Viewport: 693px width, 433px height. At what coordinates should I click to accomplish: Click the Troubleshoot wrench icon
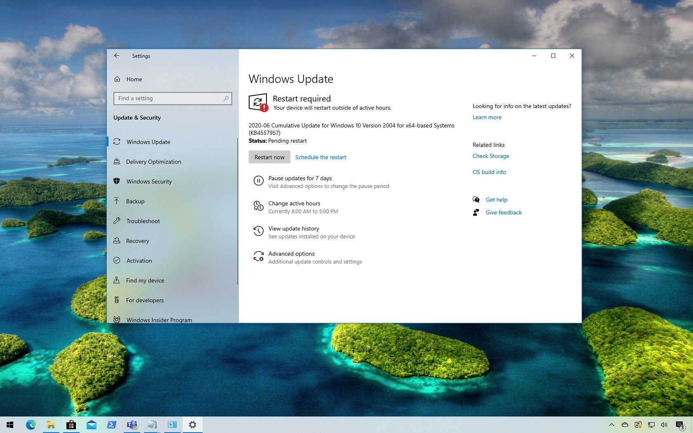click(x=117, y=221)
